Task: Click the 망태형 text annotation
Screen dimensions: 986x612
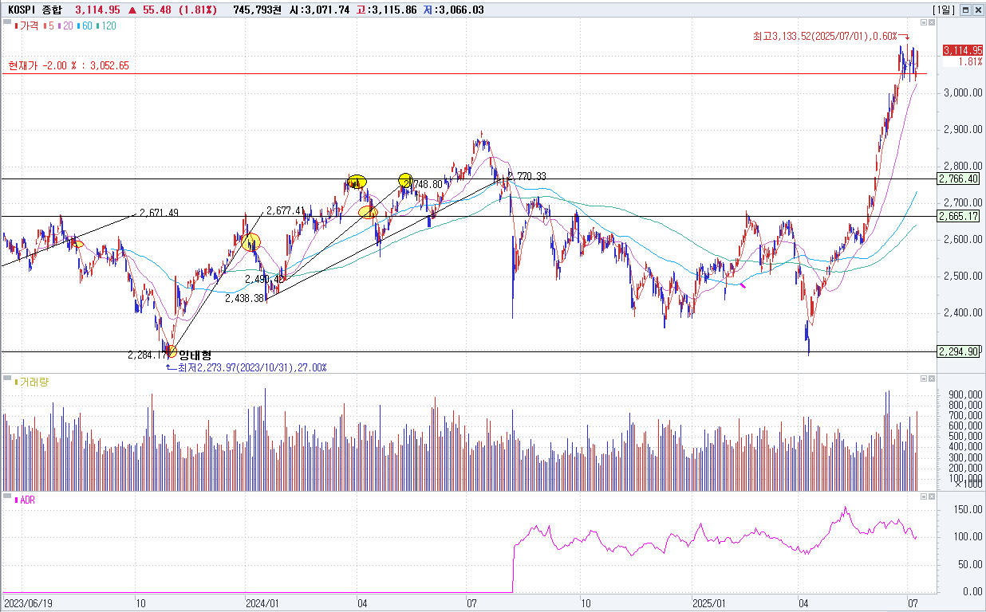Action: tap(195, 355)
